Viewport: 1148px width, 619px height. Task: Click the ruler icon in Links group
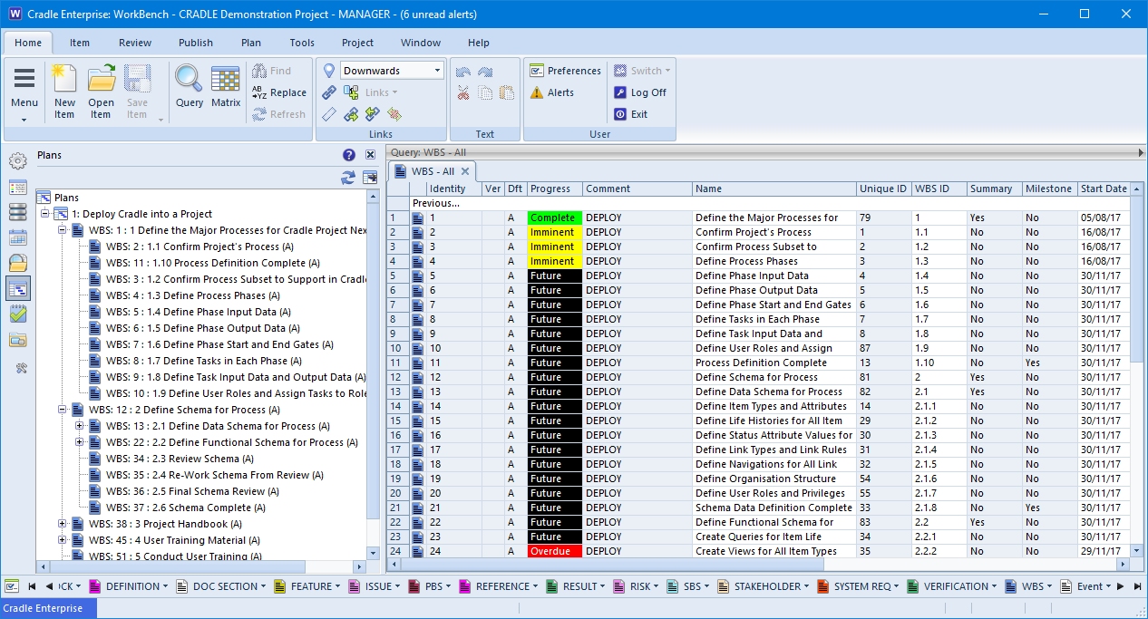(329, 114)
